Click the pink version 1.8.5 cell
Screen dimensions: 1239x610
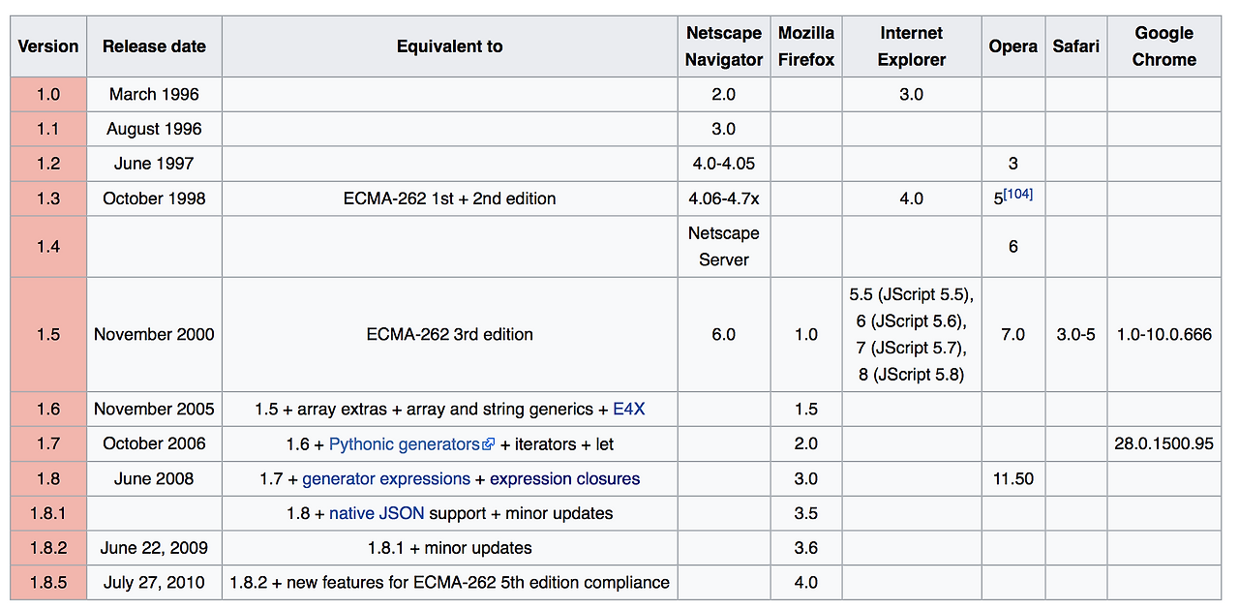coord(48,583)
